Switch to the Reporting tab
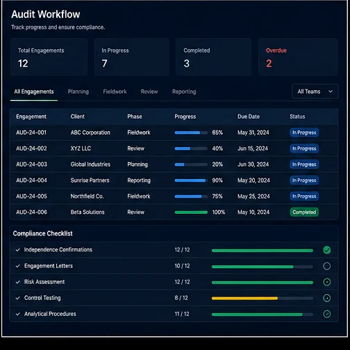The image size is (350, 350). (184, 92)
